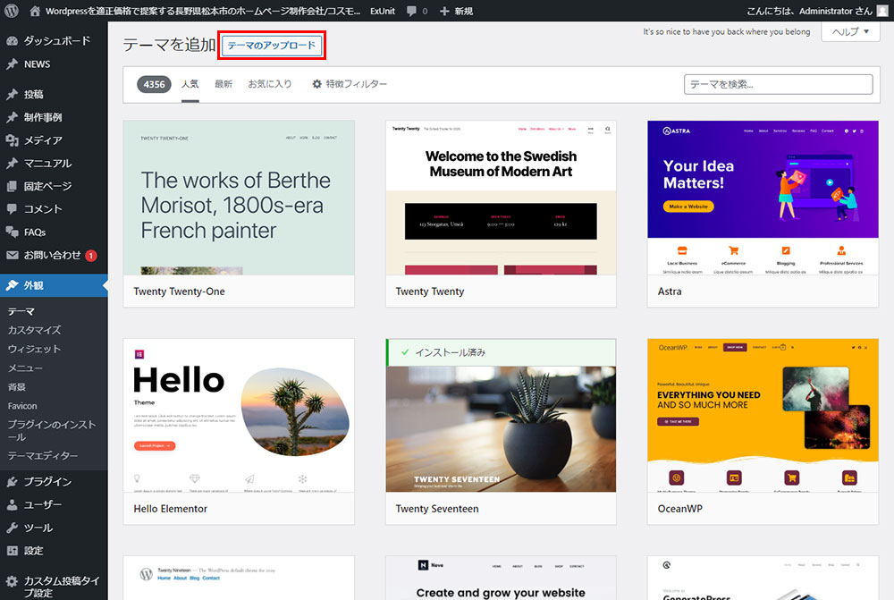Image resolution: width=894 pixels, height=600 pixels.
Task: Click the テーマのアップロード button
Action: [x=271, y=46]
